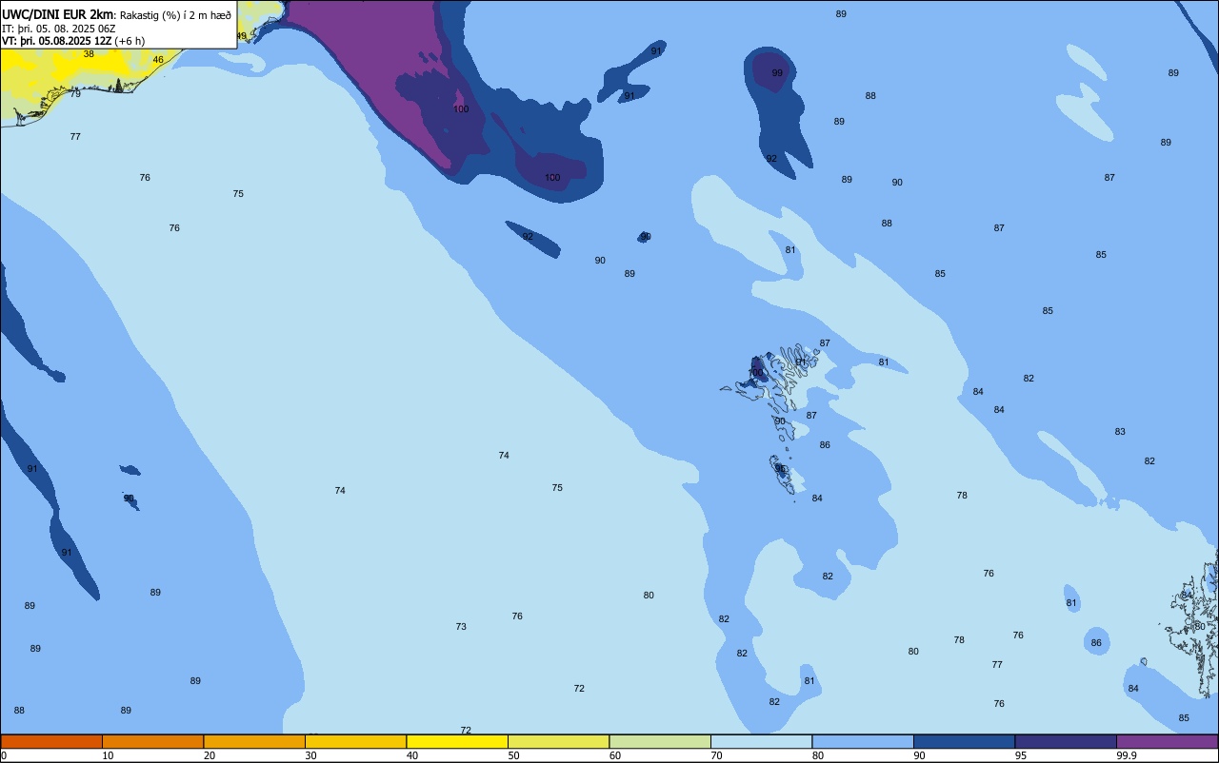This screenshot has height=763, width=1219.
Task: Click the "VT: þri. 05.08.2025 12Z" line
Action: [x=57, y=41]
